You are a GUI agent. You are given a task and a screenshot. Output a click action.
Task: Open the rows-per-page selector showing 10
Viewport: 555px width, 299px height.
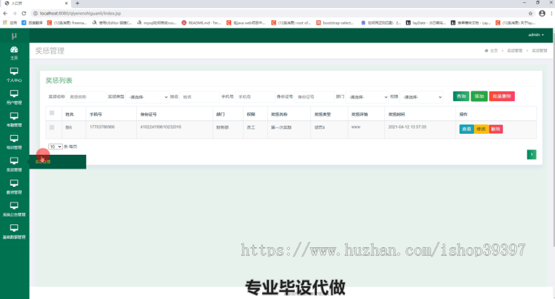click(55, 147)
